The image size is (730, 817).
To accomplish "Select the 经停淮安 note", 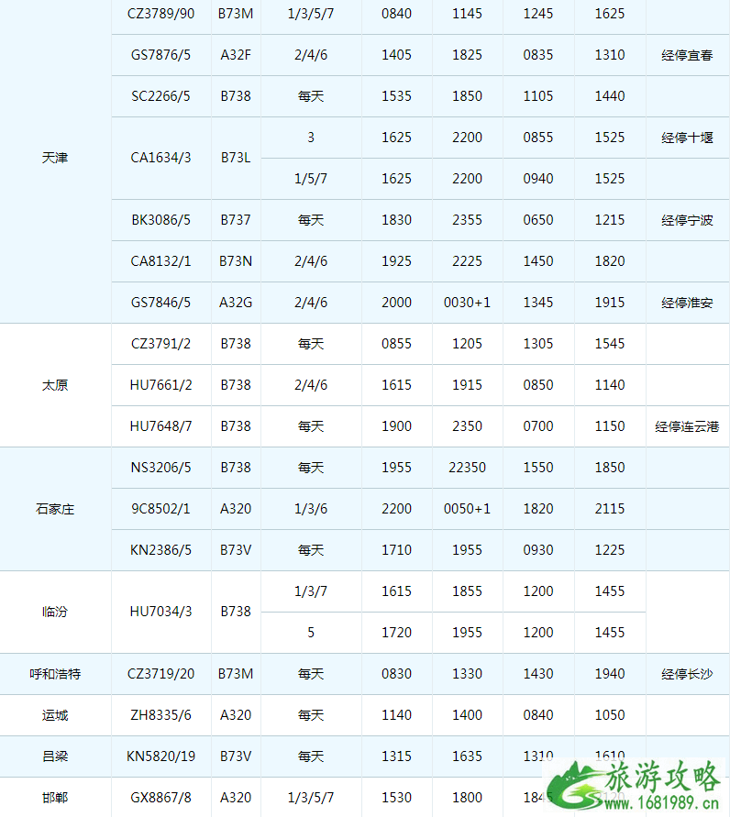I will pos(687,303).
